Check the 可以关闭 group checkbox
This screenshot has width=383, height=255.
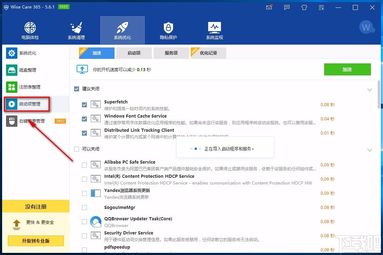click(x=77, y=149)
